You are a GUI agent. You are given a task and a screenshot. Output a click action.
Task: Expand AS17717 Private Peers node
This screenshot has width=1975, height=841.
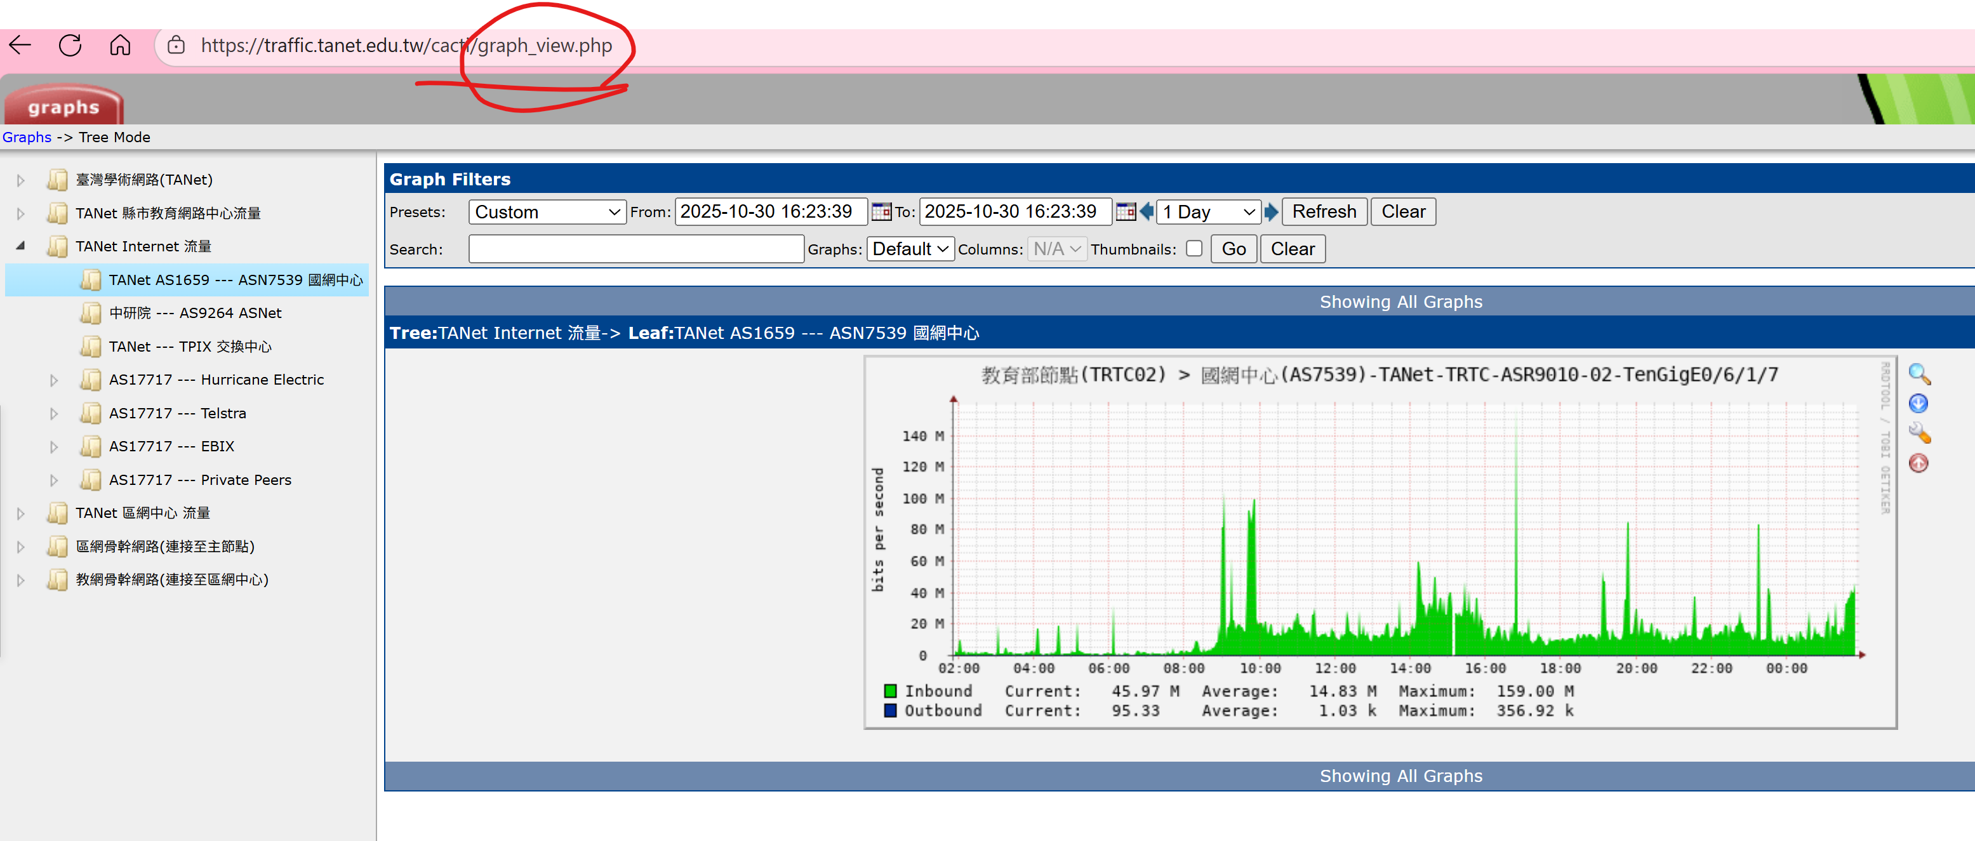[54, 480]
